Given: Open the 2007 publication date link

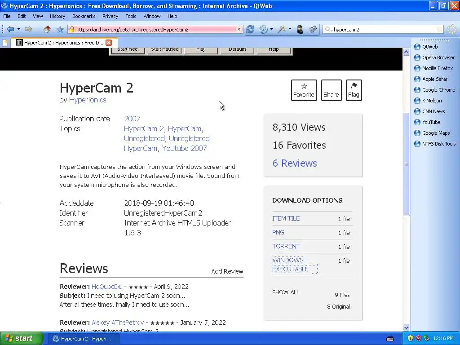Looking at the screenshot, I should pos(133,119).
